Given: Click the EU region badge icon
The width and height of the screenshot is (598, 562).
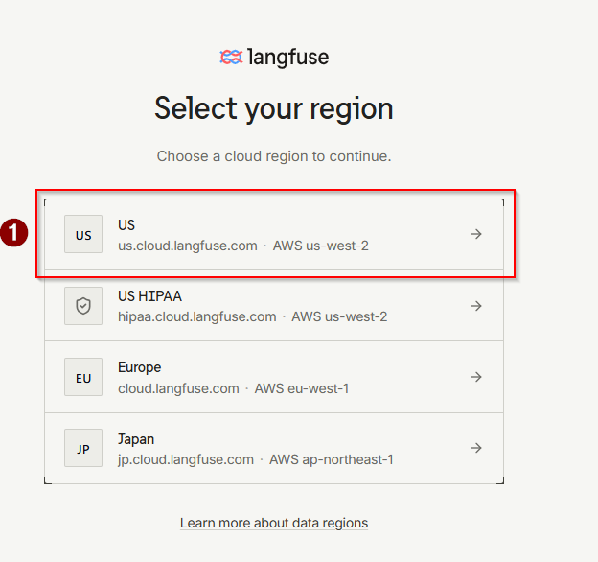Looking at the screenshot, I should coord(83,377).
